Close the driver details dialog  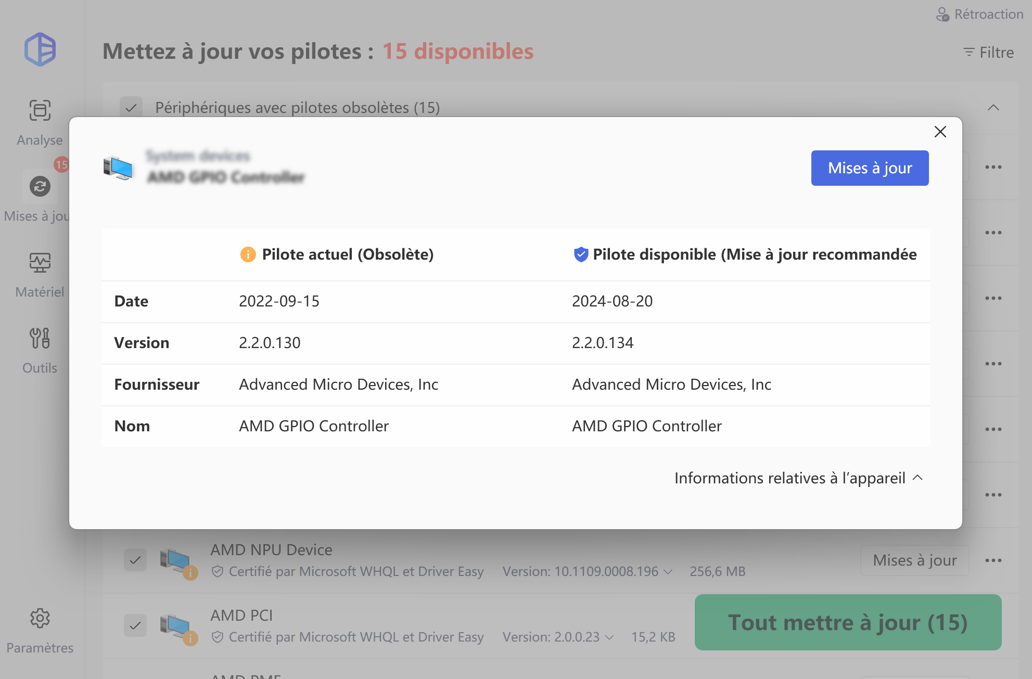click(x=940, y=132)
